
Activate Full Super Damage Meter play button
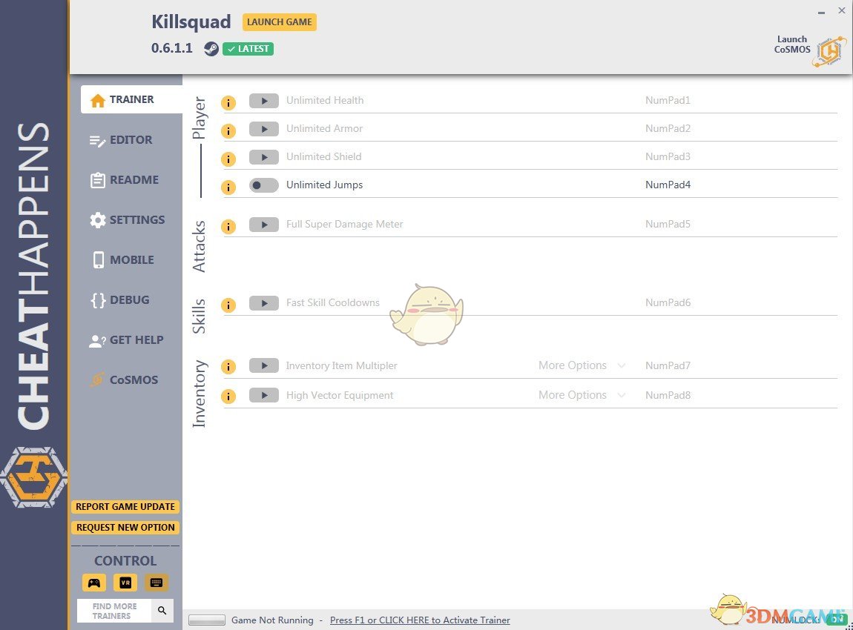point(264,225)
